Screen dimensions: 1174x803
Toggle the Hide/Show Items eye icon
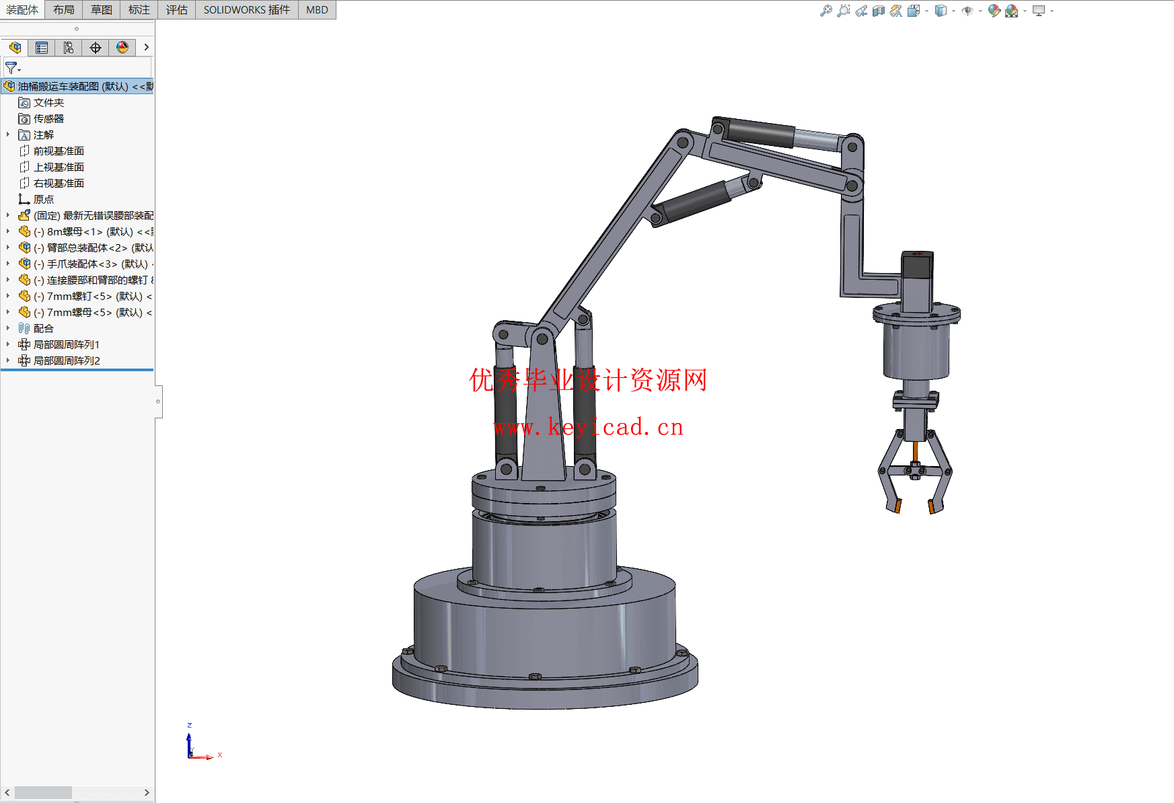pyautogui.click(x=967, y=11)
